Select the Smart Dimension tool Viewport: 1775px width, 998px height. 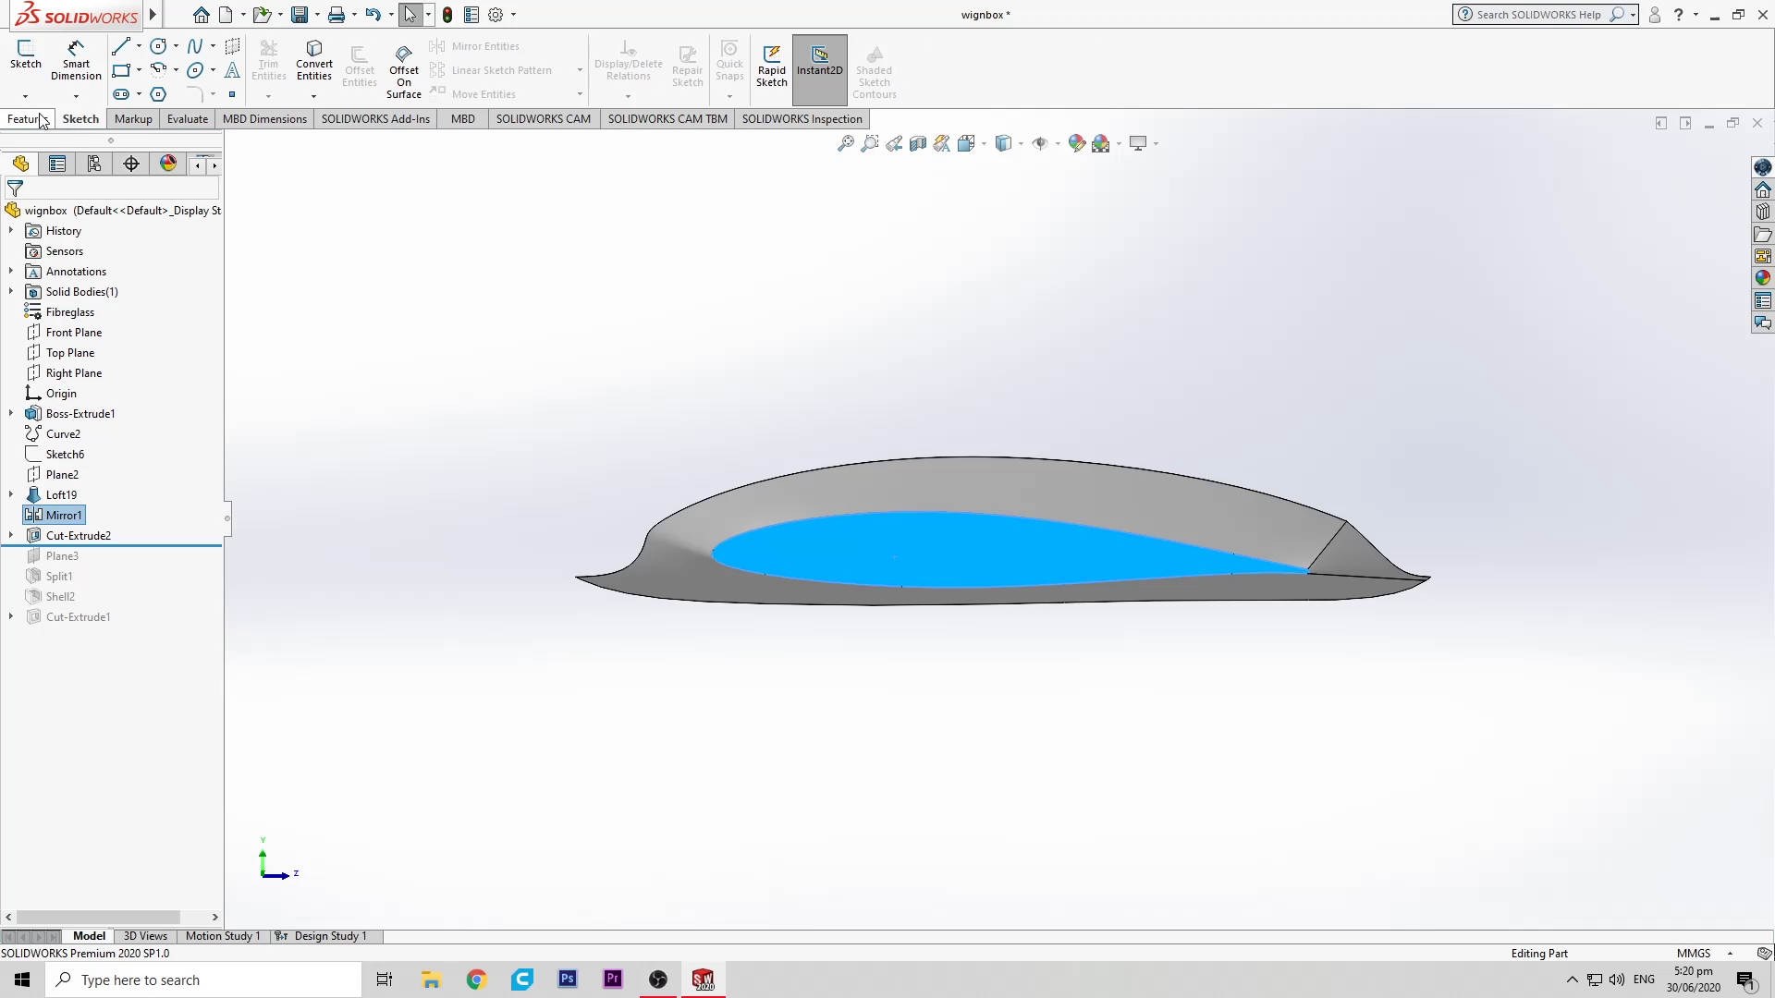76,60
